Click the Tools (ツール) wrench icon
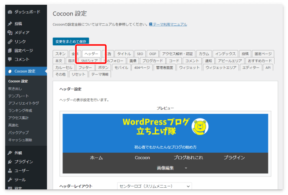The image size is (288, 195). point(10,179)
